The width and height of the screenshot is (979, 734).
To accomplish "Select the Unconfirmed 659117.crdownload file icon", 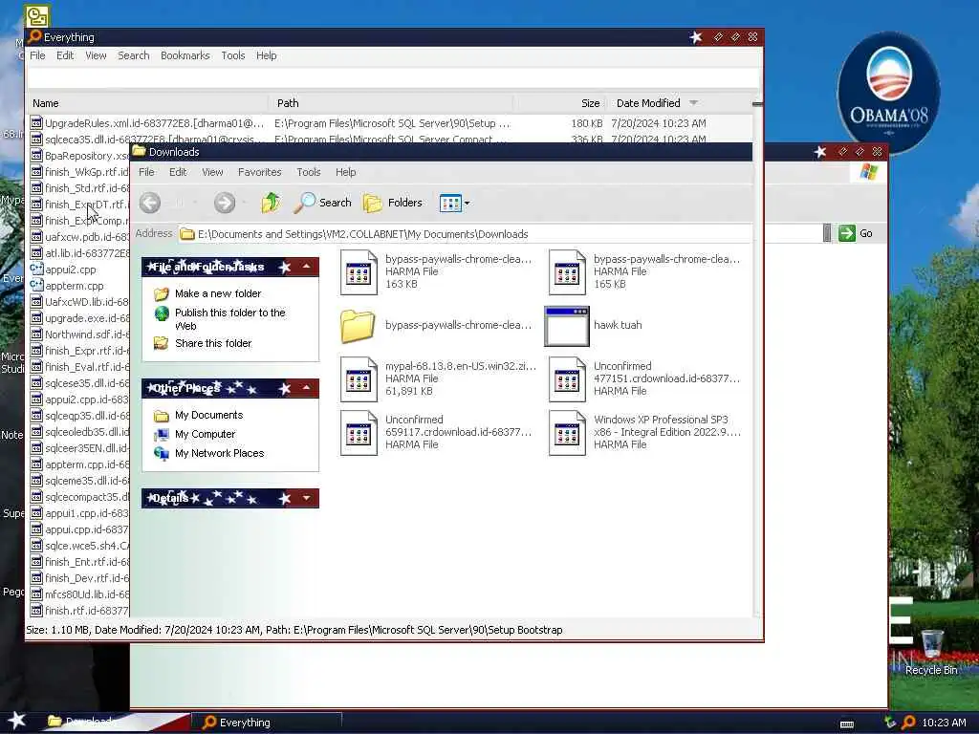I will 359,433.
